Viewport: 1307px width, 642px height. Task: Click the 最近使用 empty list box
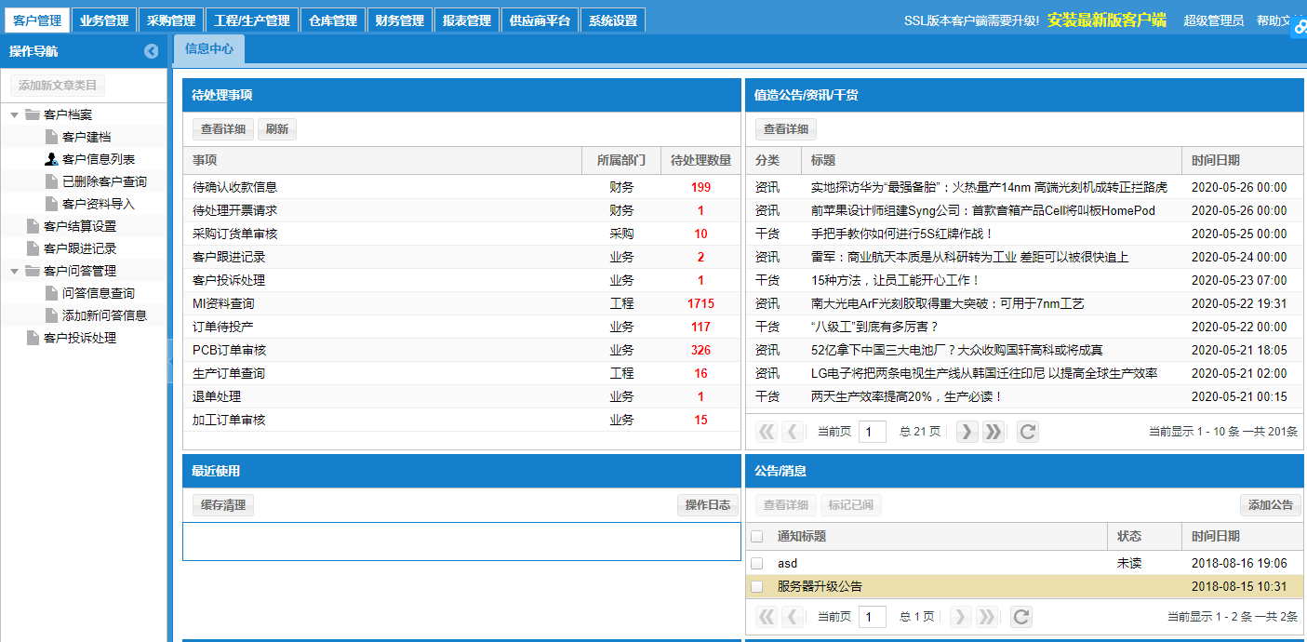[461, 542]
